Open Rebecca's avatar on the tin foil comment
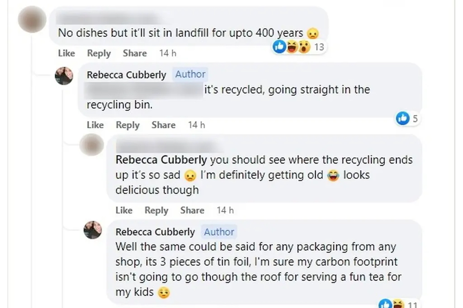This screenshot has height=308, width=463. point(93,230)
